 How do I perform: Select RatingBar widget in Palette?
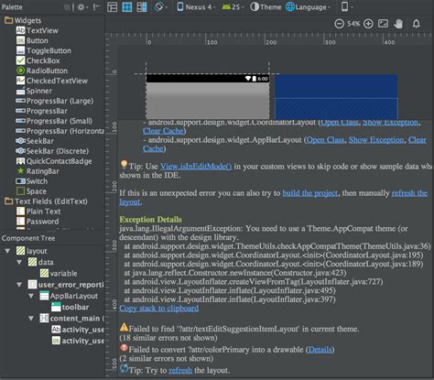coord(38,171)
